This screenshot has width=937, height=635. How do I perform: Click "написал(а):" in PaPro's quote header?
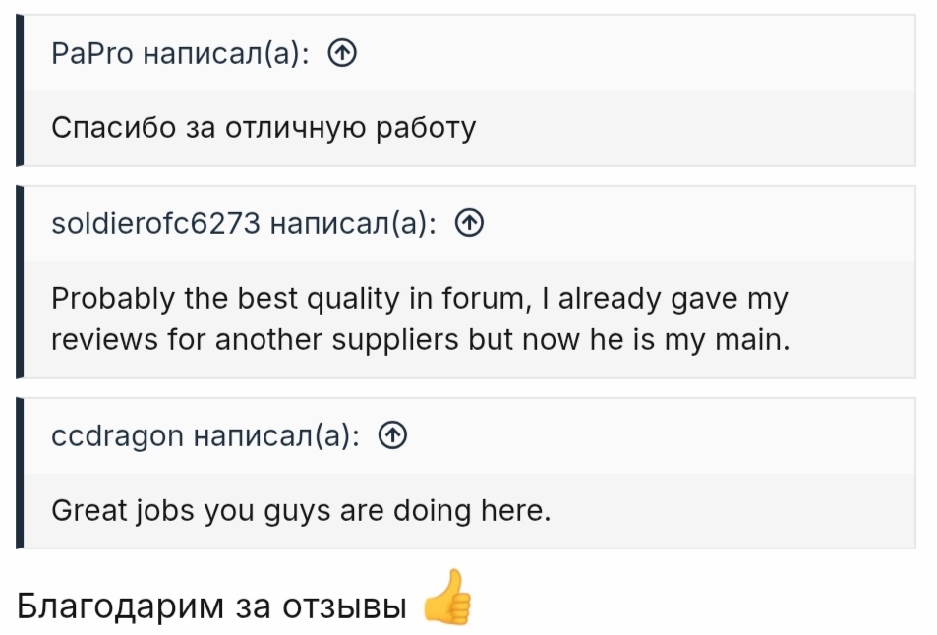coord(226,55)
